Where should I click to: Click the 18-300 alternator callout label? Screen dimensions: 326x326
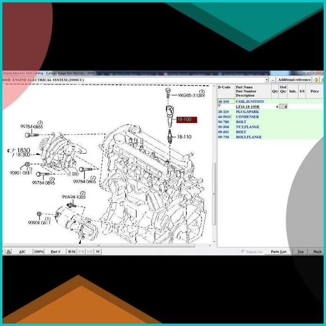coord(23,155)
